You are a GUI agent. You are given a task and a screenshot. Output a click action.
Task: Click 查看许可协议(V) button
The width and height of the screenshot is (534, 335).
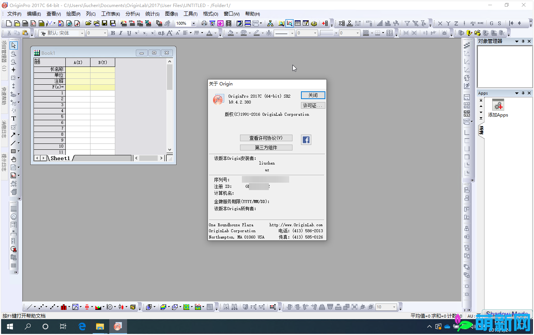pyautogui.click(x=266, y=138)
